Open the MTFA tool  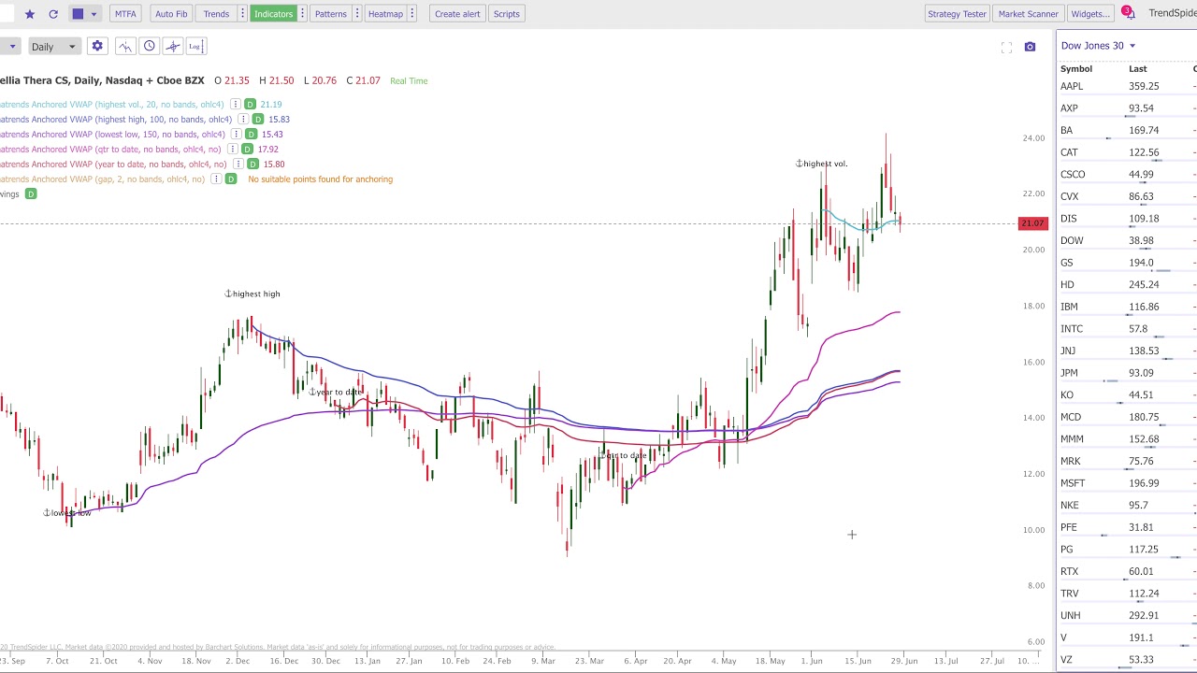coord(125,14)
